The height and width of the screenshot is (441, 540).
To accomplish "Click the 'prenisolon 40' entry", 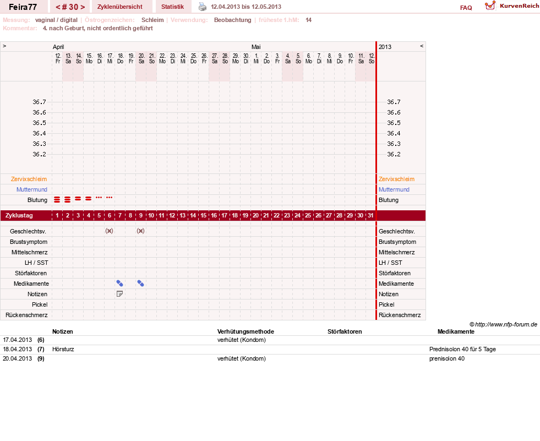I will pyautogui.click(x=446, y=358).
